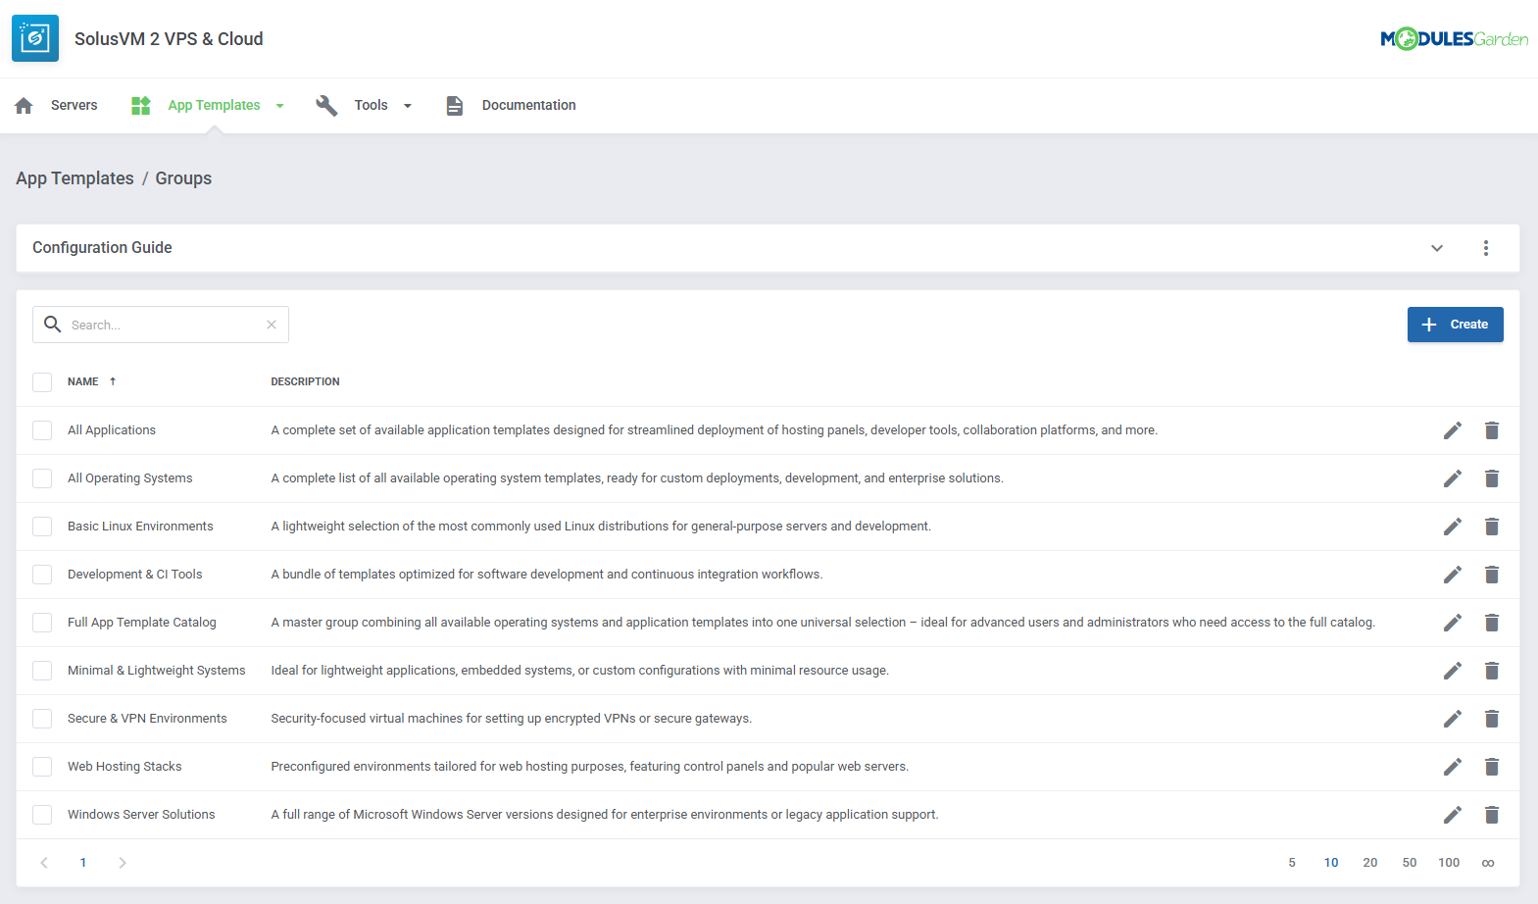Screen dimensions: 1538x904
Task: Delete the Full App Template Catalog group
Action: point(1492,623)
